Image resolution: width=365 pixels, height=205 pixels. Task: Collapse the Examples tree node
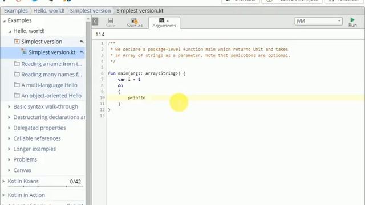4,21
